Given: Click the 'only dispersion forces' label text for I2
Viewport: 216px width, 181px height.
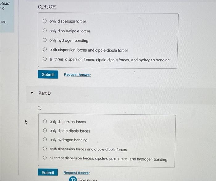Looking at the screenshot, I should click(x=68, y=122).
